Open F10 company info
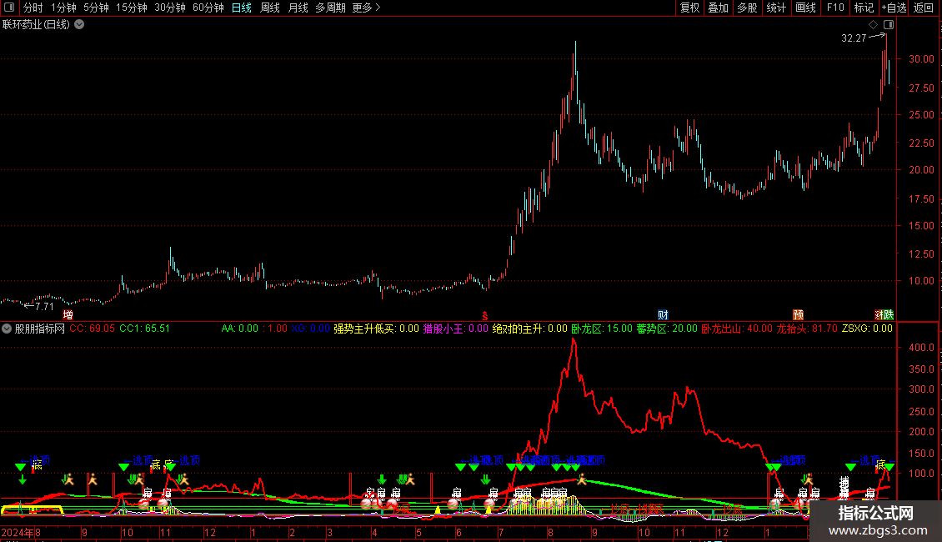942x542 pixels. click(835, 8)
